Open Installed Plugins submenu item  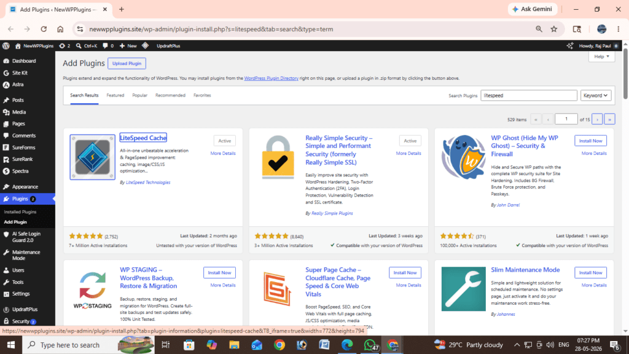(20, 212)
